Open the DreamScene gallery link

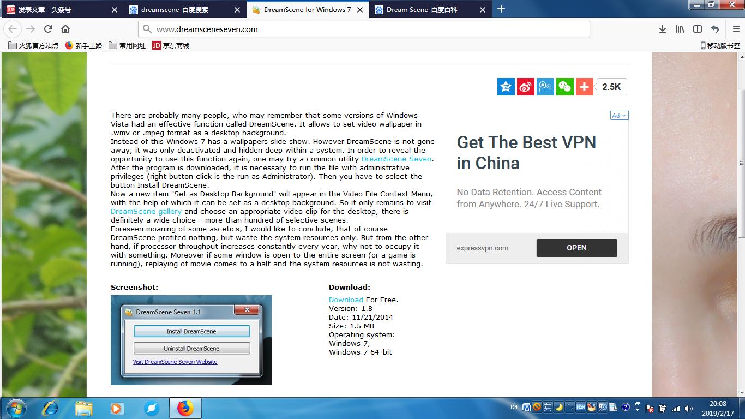[x=146, y=211]
